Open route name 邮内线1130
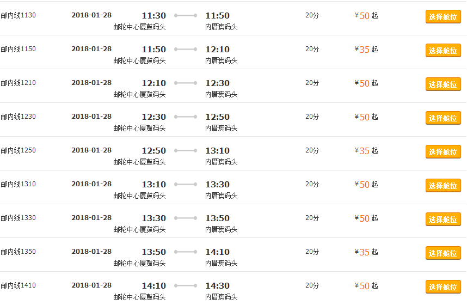The height and width of the screenshot is (305, 467). coord(18,15)
